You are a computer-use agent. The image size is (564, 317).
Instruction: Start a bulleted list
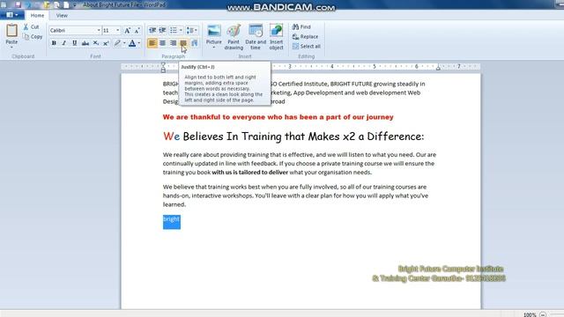tap(174, 30)
